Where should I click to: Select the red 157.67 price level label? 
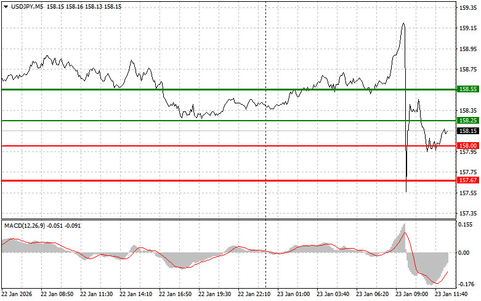click(468, 180)
